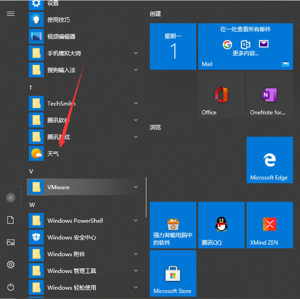300x299 pixels.
Task: Open the Mail tile
Action: [x=245, y=47]
